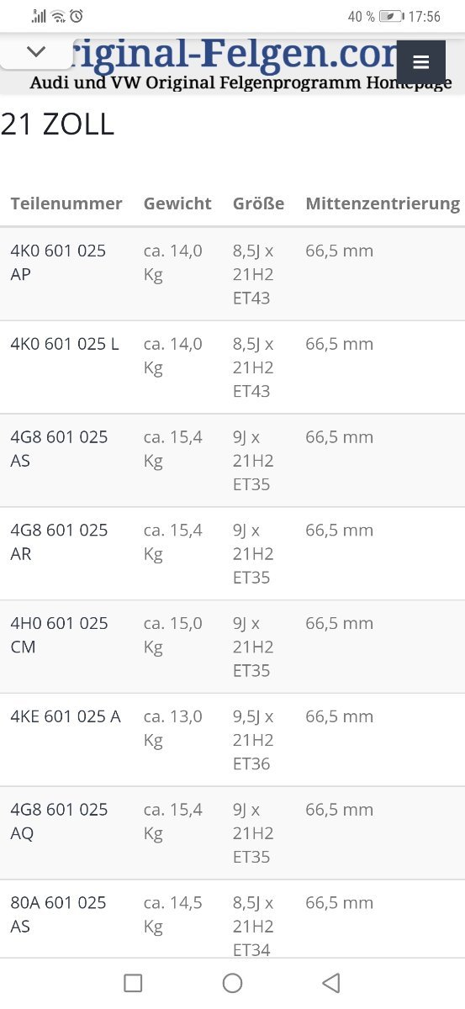Select the 80A 601 025 AS entry
The image size is (465, 1009).
59,914
